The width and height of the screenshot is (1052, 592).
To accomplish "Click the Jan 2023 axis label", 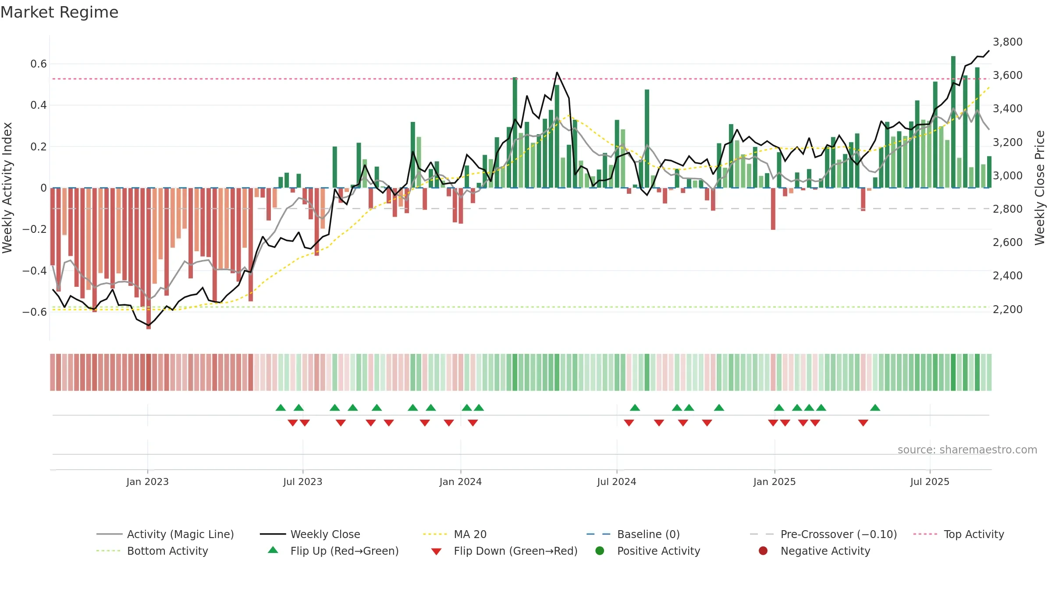I will tap(147, 481).
